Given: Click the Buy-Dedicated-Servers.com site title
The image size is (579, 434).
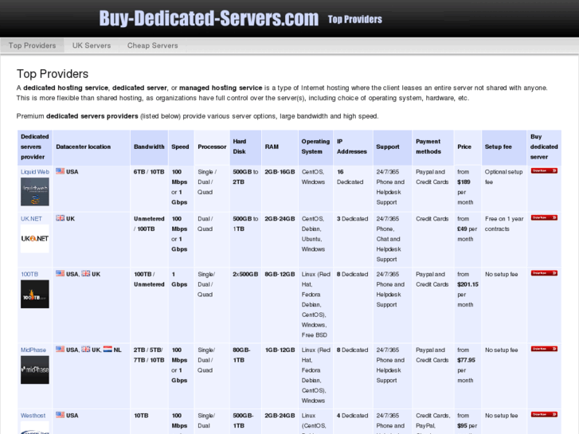Looking at the screenshot, I should coord(209,18).
